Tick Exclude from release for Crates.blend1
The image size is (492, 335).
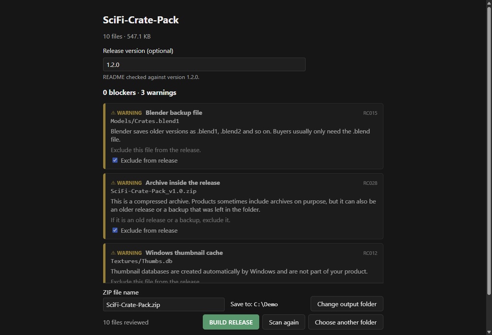pyautogui.click(x=115, y=160)
